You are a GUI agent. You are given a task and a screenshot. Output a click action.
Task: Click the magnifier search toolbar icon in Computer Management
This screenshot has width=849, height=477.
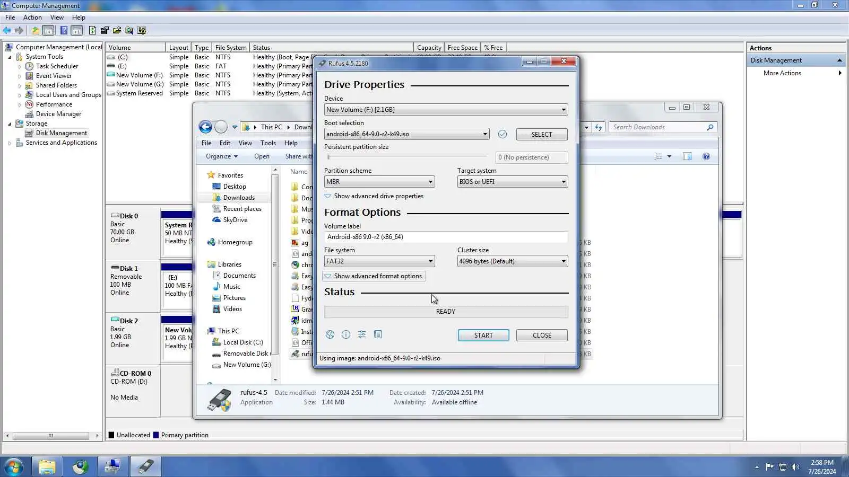(x=129, y=30)
